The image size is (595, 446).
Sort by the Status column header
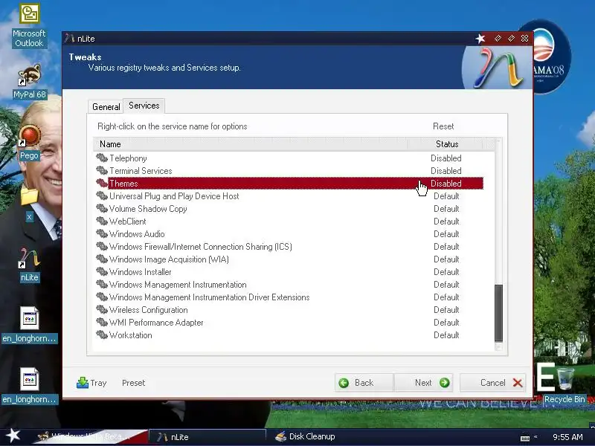coord(446,144)
